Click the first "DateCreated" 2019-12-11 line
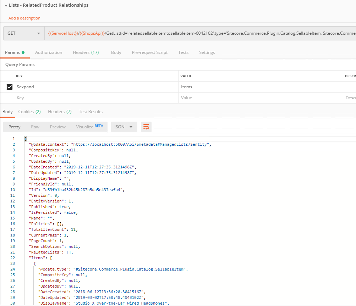This screenshot has height=306, width=356. click(x=82, y=167)
